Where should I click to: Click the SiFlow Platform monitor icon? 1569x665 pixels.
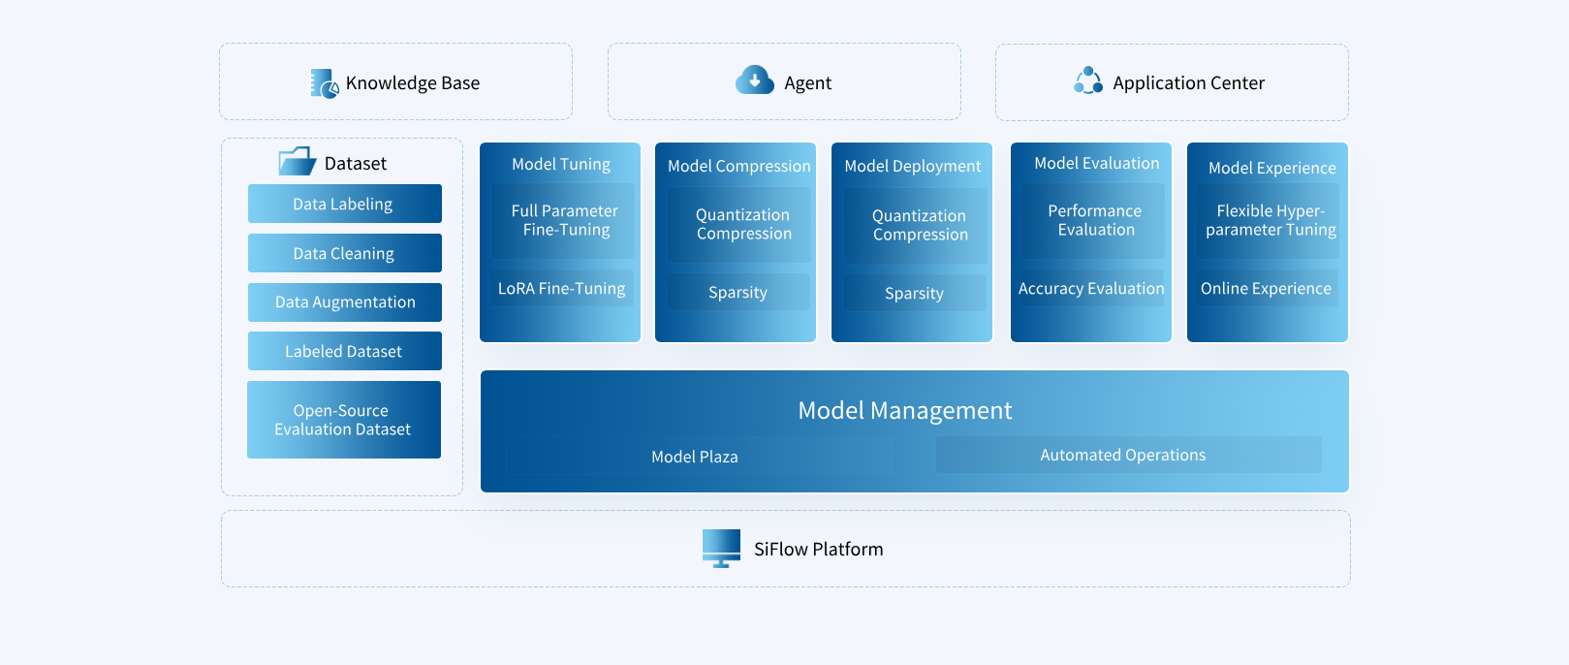point(721,549)
